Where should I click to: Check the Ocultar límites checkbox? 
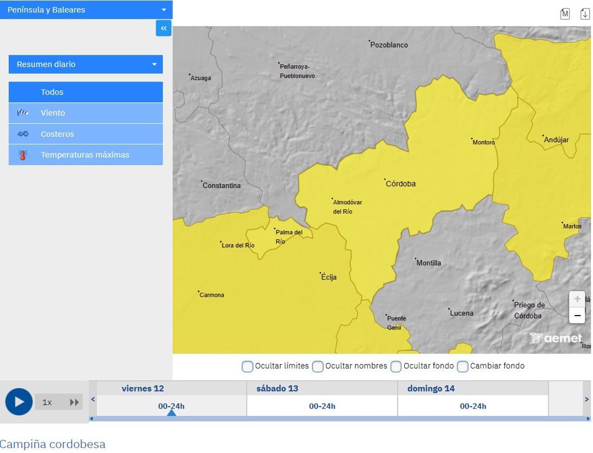pyautogui.click(x=247, y=366)
